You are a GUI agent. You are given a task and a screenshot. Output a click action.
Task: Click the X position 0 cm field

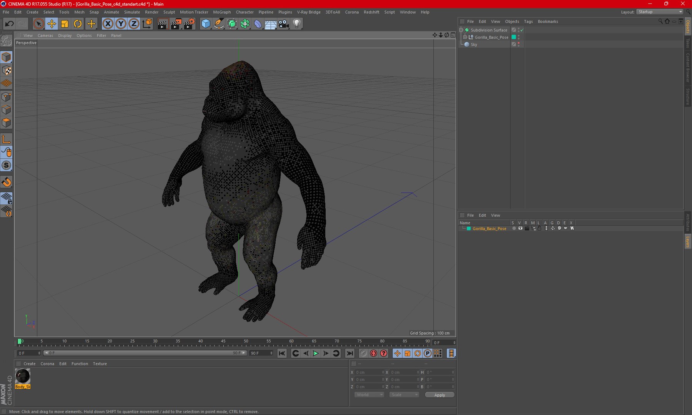click(369, 372)
